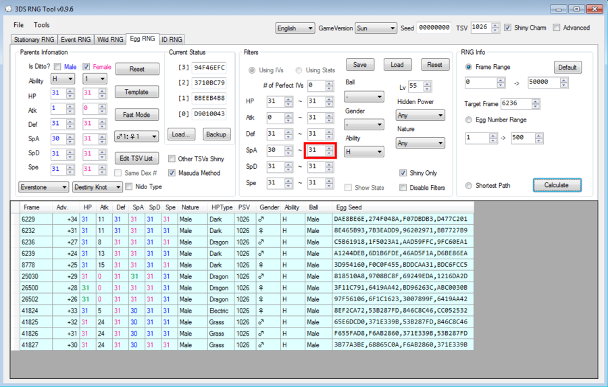The height and width of the screenshot is (387, 608).
Task: Switch to the ID RNG tab
Action: [172, 40]
